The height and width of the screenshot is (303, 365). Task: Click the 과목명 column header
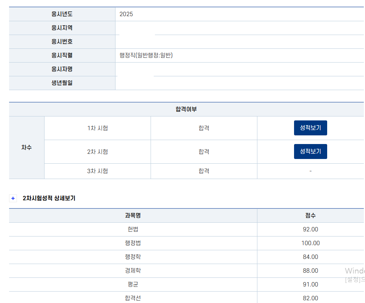click(x=133, y=215)
